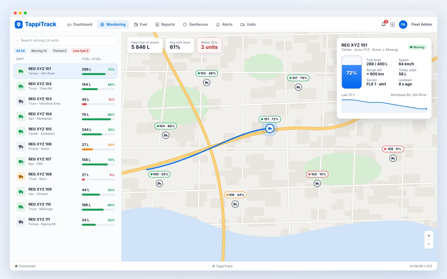Click the REG XYZ 104 fuel bar
Image resolution: width=447 pixels, height=279 pixels.
(x=98, y=119)
